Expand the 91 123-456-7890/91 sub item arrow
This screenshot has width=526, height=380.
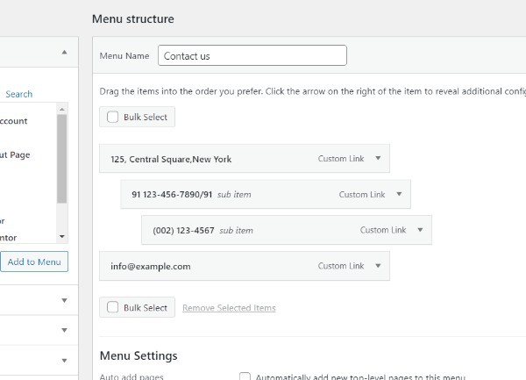click(399, 194)
